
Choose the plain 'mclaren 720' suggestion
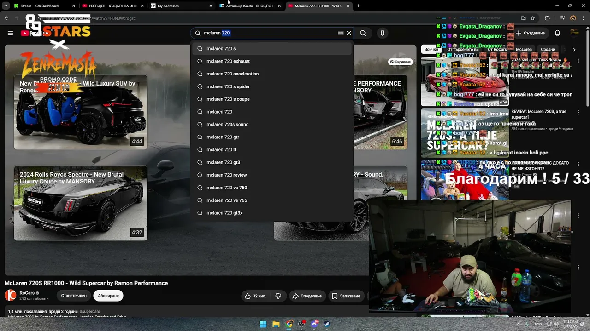click(x=272, y=112)
